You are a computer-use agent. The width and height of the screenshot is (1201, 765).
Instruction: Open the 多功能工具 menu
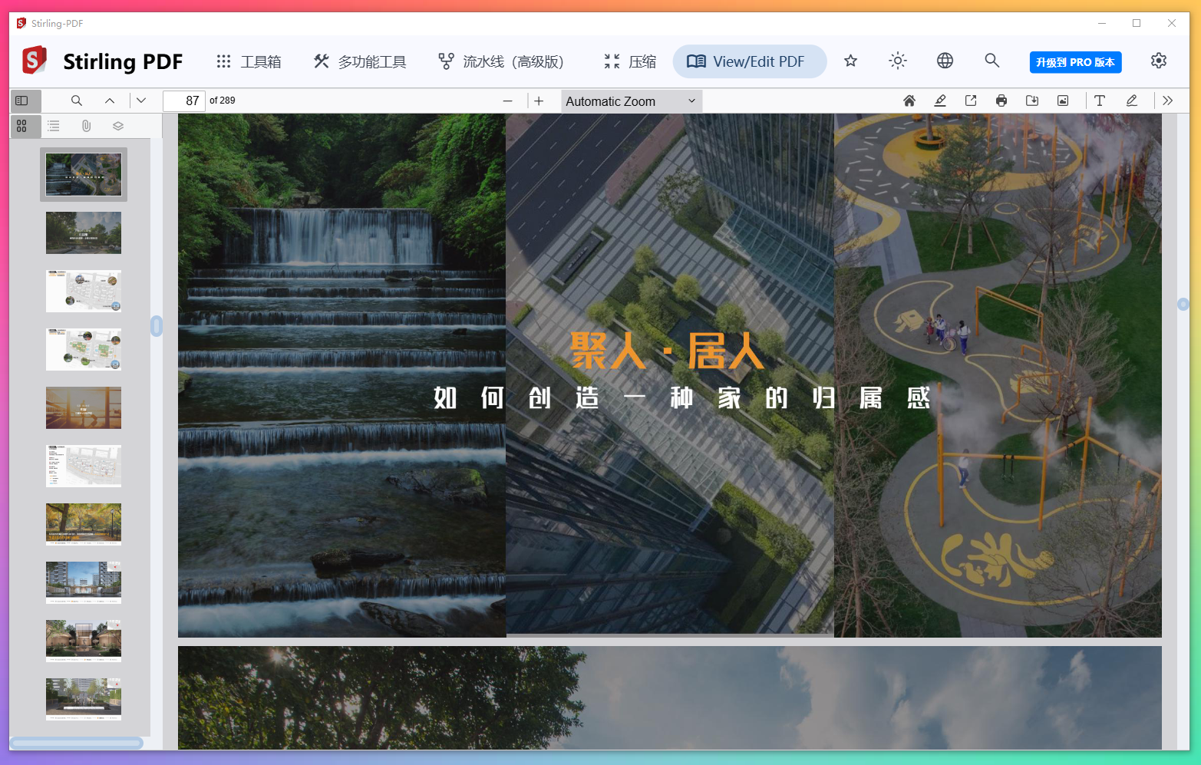360,61
